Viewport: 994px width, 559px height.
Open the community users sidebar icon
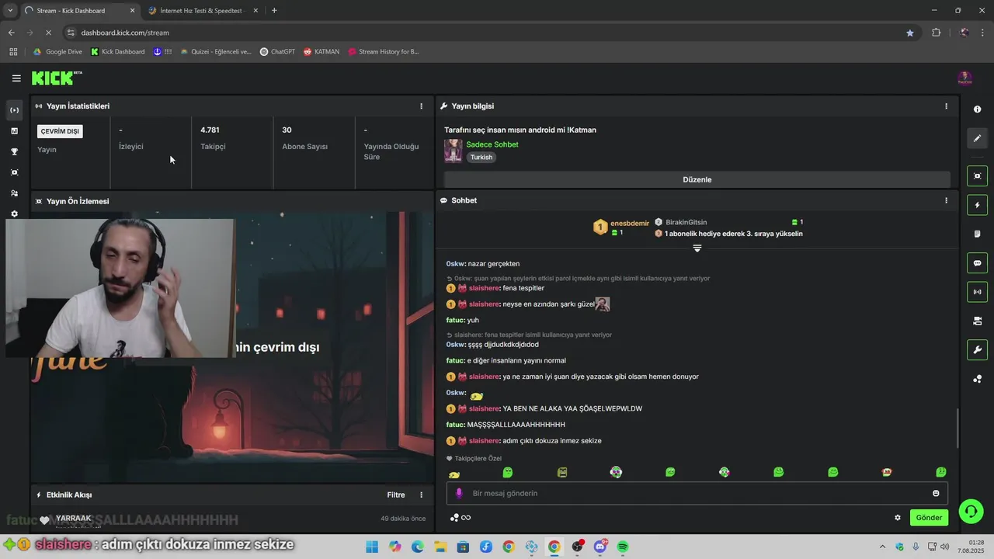[14, 193]
